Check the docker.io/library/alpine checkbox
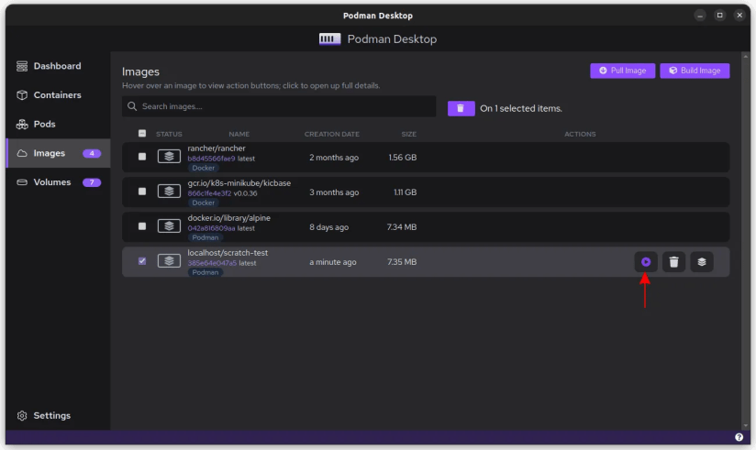 141,226
